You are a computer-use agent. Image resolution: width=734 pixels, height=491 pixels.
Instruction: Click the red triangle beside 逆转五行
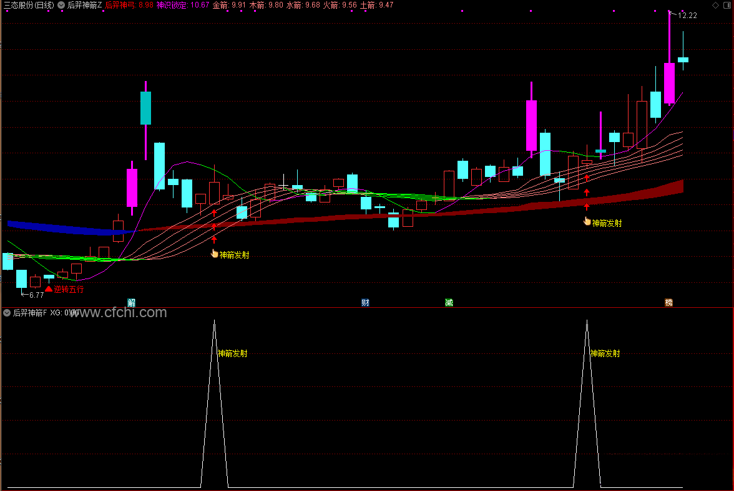[x=49, y=288]
